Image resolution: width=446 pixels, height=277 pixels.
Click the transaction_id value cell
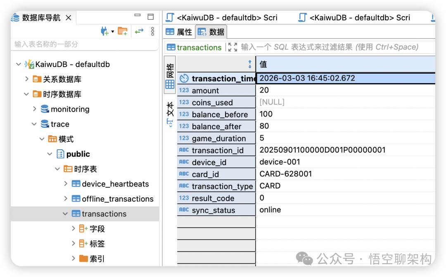pos(346,150)
